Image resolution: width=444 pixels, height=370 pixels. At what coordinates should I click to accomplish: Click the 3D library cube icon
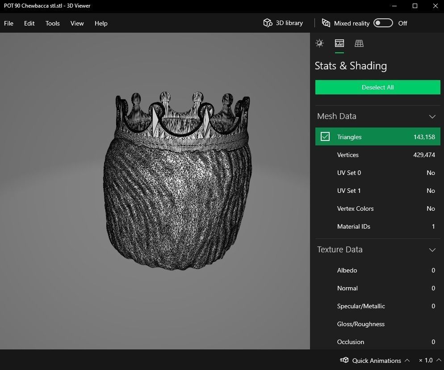(x=268, y=23)
